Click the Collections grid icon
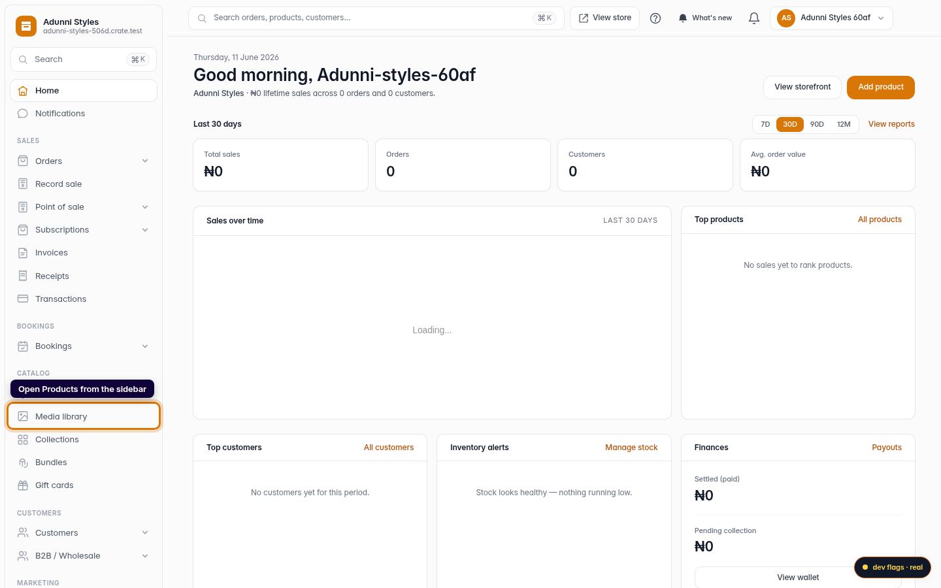Image resolution: width=941 pixels, height=588 pixels. click(x=23, y=440)
